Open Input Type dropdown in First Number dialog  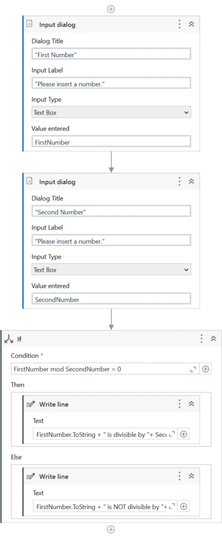pyautogui.click(x=111, y=113)
